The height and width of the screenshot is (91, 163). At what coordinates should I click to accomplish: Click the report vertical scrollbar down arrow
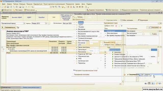(123, 82)
